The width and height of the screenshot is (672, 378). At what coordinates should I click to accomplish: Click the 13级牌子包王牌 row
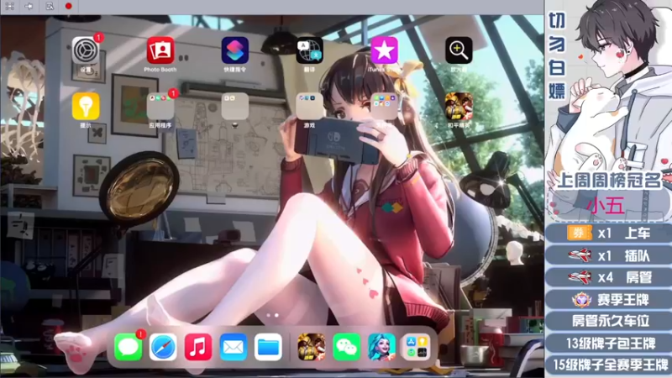[608, 343]
